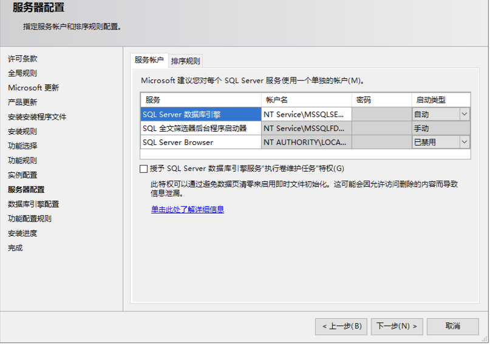Select the 服务帐户 tab
Viewport: 490px width, 345px height.
(x=149, y=61)
